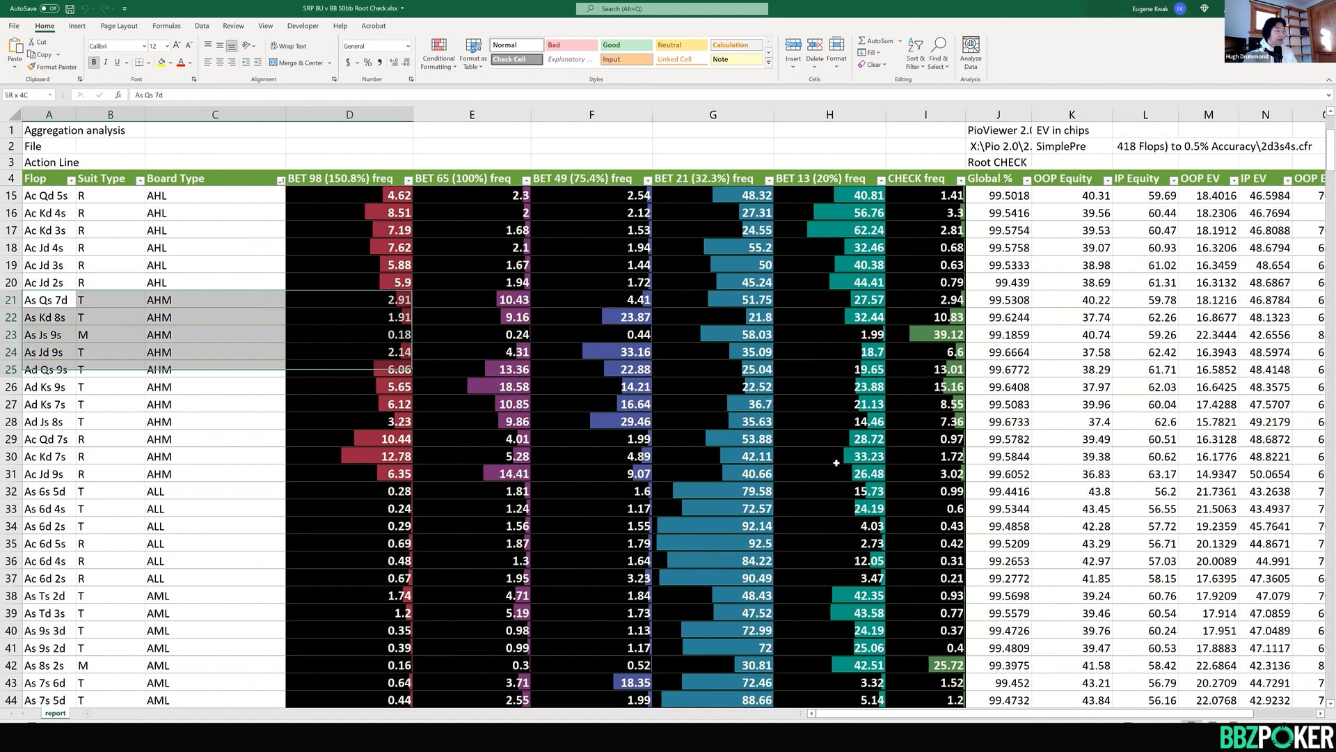The width and height of the screenshot is (1336, 752).
Task: Open the font size dropdown
Action: click(166, 46)
